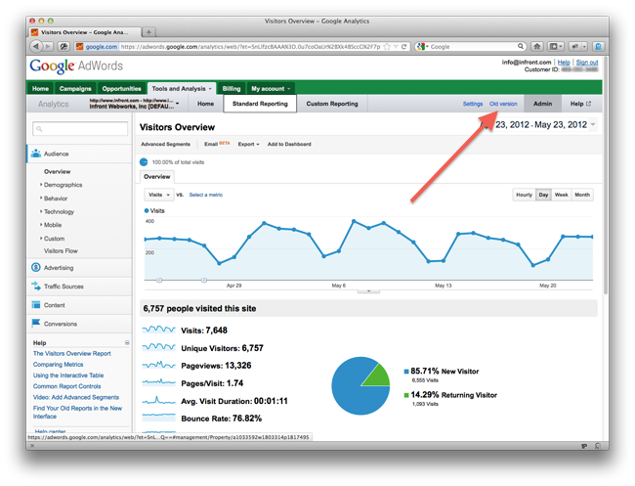Viewport: 635px width, 486px height.
Task: Open the Billing tab
Action: point(232,89)
